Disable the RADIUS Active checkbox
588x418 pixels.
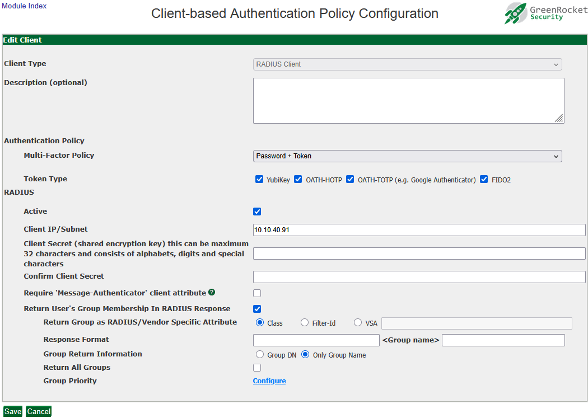tap(257, 212)
